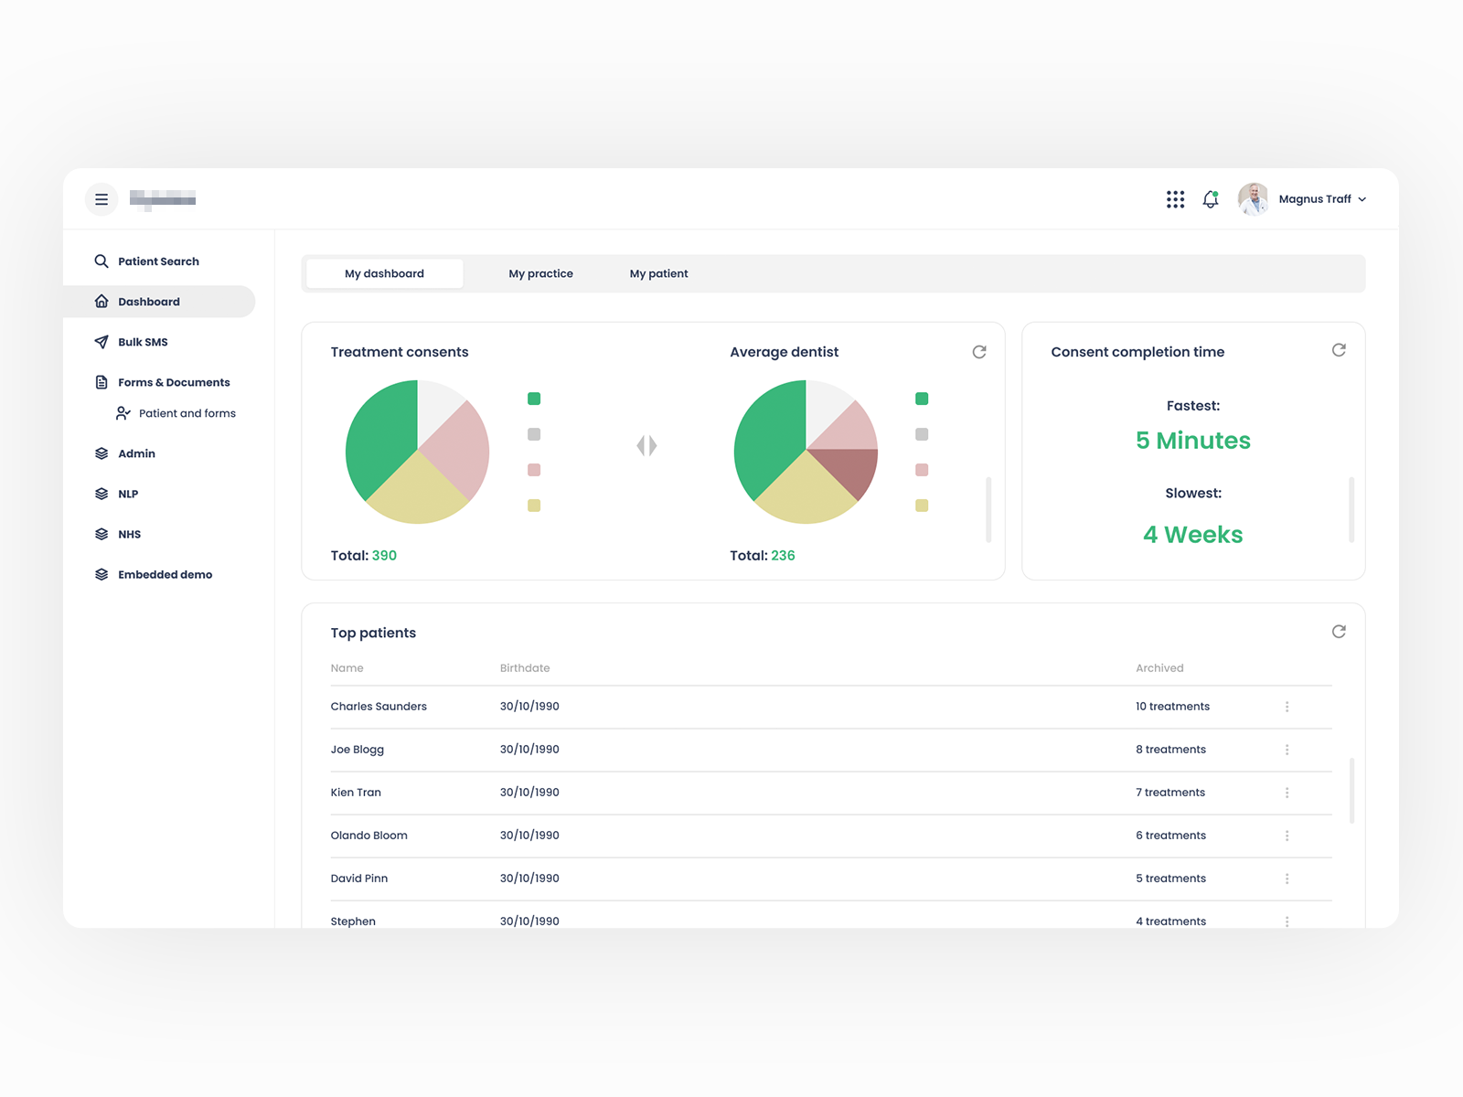Open the notification bell
1463x1097 pixels.
(x=1209, y=199)
